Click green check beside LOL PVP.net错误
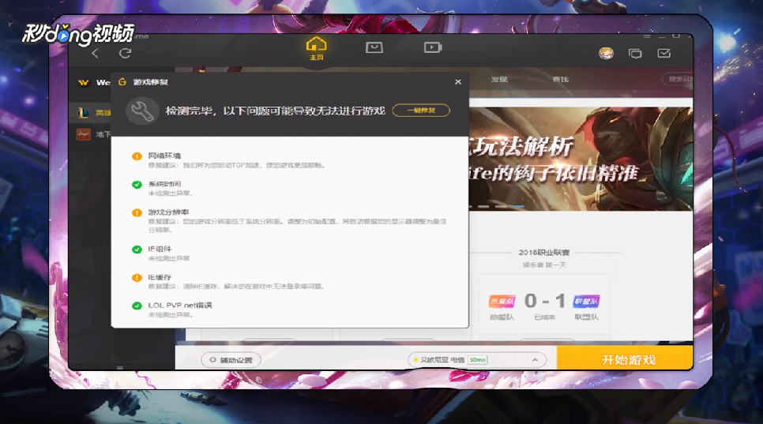Viewport: 763px width, 424px height. pos(137,306)
